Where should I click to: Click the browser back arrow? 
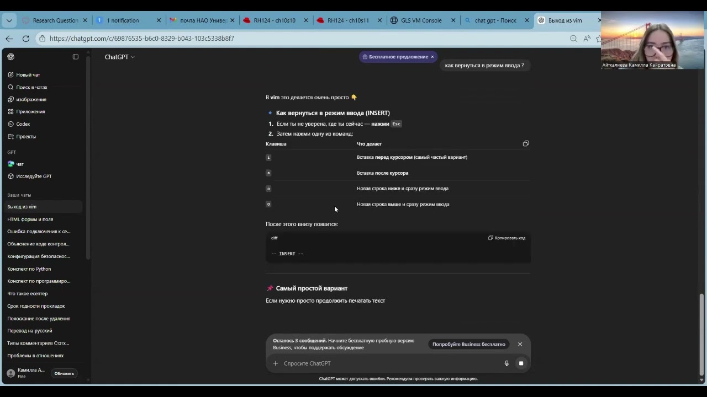pyautogui.click(x=9, y=39)
